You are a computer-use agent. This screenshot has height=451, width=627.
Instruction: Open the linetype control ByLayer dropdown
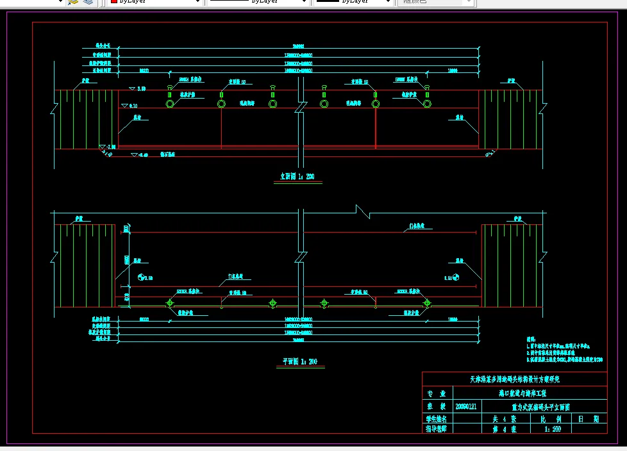click(258, 1)
